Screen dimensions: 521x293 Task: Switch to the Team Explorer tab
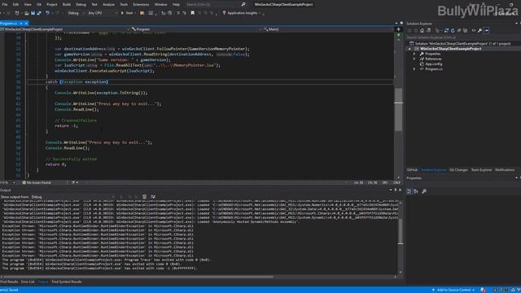481,170
